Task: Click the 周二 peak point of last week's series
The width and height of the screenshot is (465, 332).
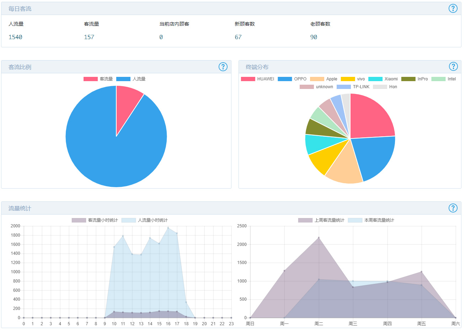Action: [x=319, y=238]
